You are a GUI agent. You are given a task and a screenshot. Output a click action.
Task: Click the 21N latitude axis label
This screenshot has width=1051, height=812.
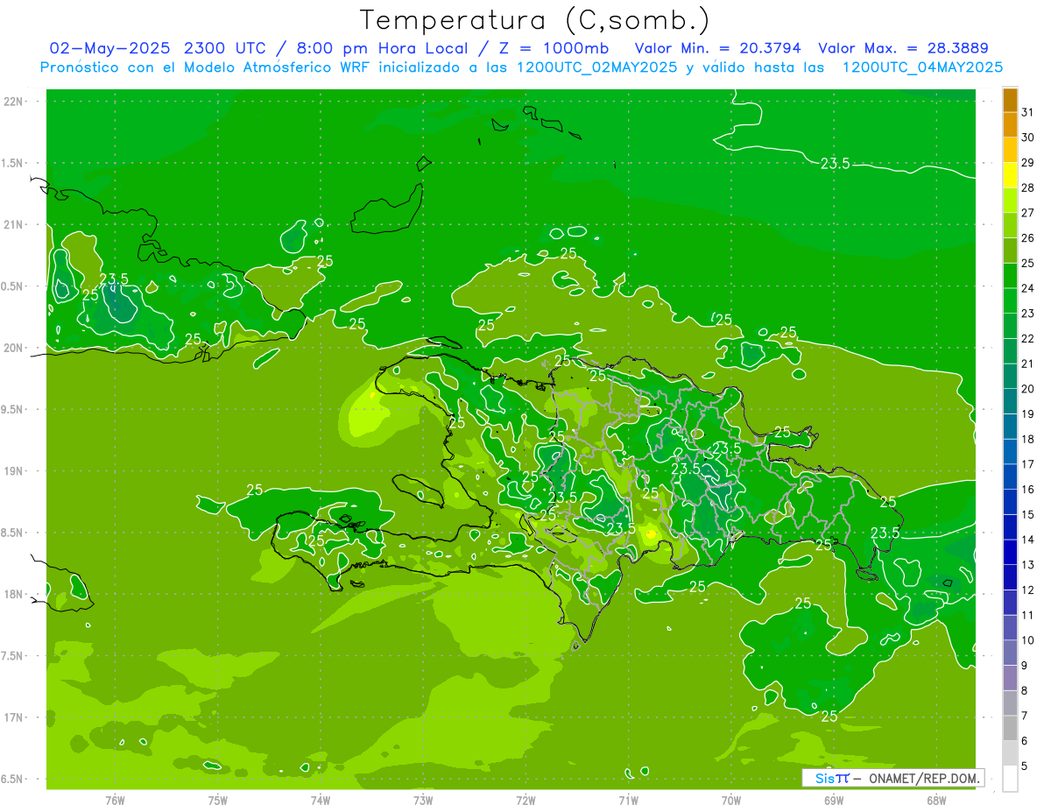coord(13,224)
